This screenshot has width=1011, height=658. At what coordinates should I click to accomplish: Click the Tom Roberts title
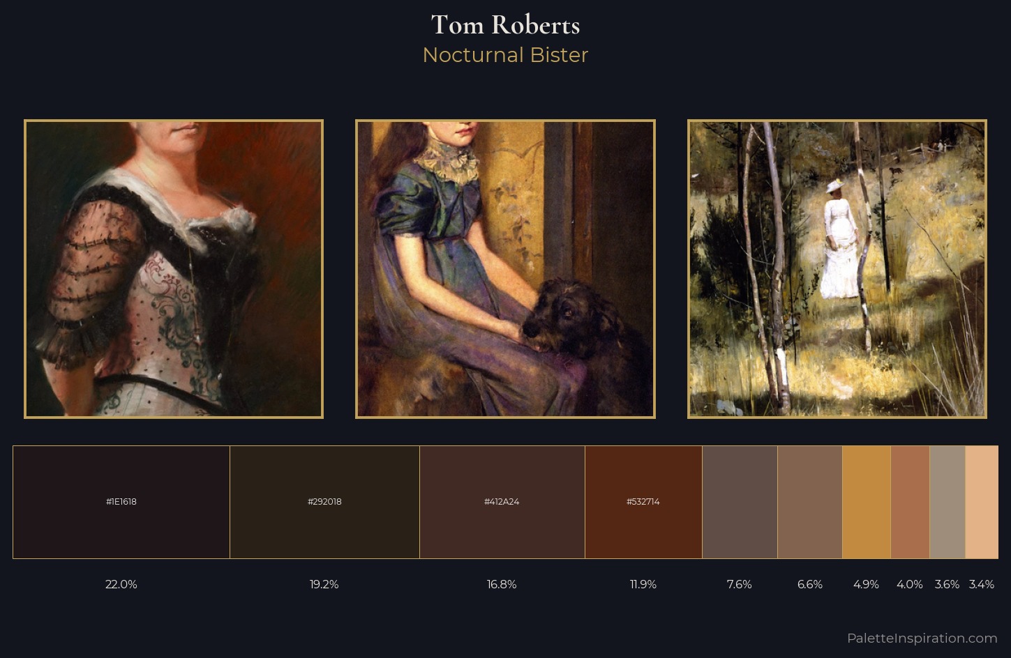point(505,25)
